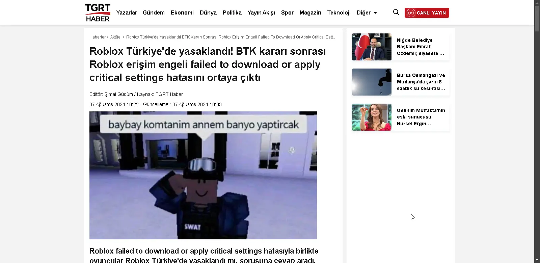Open the Gelinim Mutfakta'nın eski sunucusu headline
The image size is (540, 263).
(x=421, y=117)
